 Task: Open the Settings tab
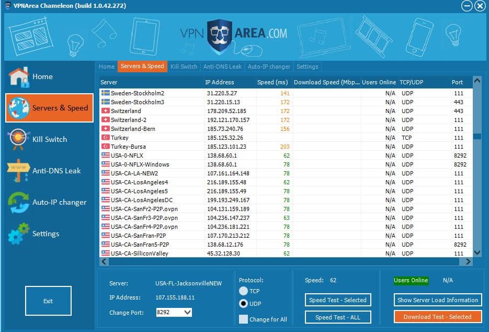tap(307, 67)
